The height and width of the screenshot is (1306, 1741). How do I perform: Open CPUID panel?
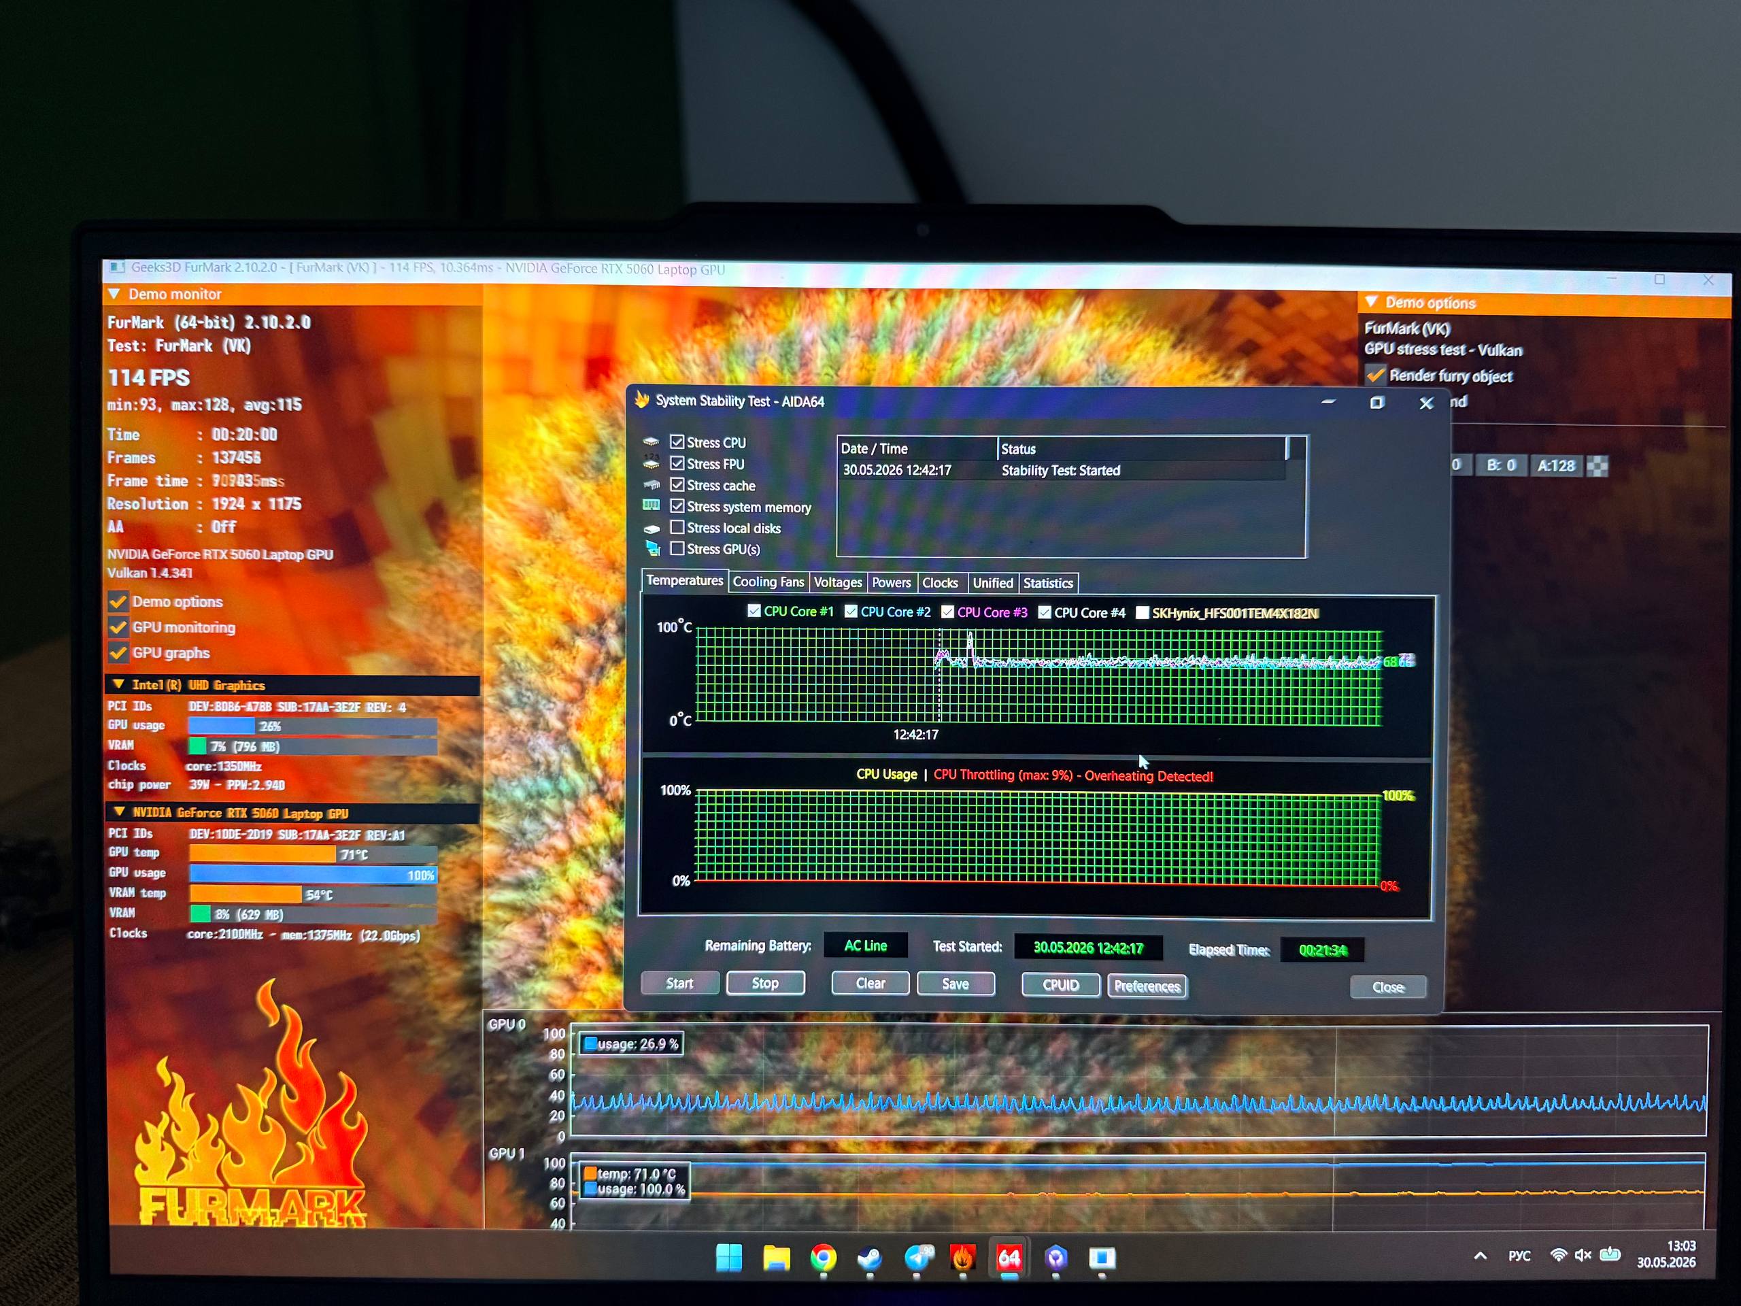1060,985
